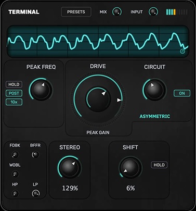196x211 pixels.
Task: Click the 129% stereo value
Action: 70,188
